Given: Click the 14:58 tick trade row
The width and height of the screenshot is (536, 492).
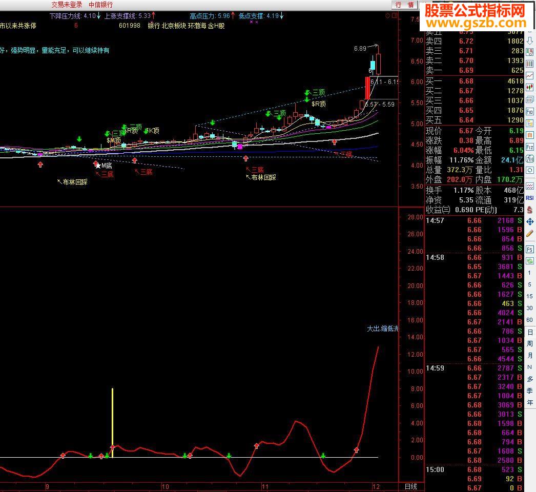Looking at the screenshot, I should (475, 257).
